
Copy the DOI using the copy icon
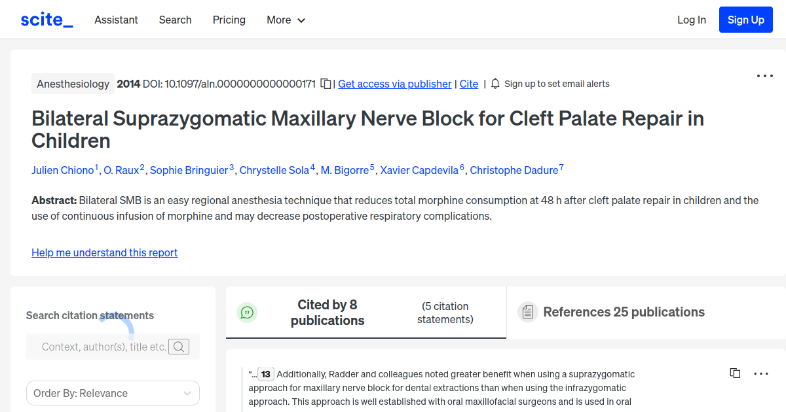click(x=325, y=84)
